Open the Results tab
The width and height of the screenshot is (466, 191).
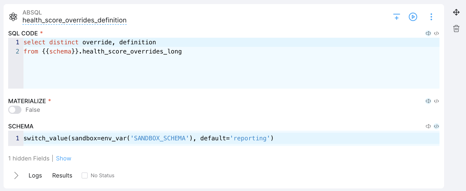pyautogui.click(x=62, y=175)
